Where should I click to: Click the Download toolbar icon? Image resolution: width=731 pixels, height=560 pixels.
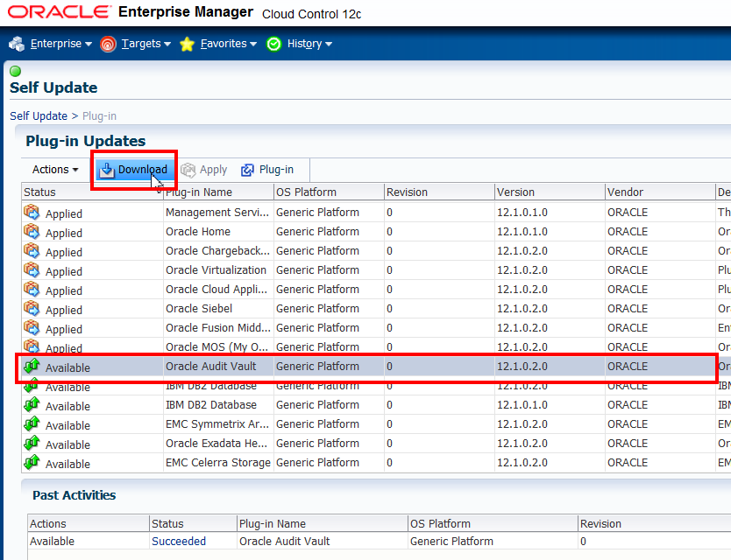[x=107, y=170]
